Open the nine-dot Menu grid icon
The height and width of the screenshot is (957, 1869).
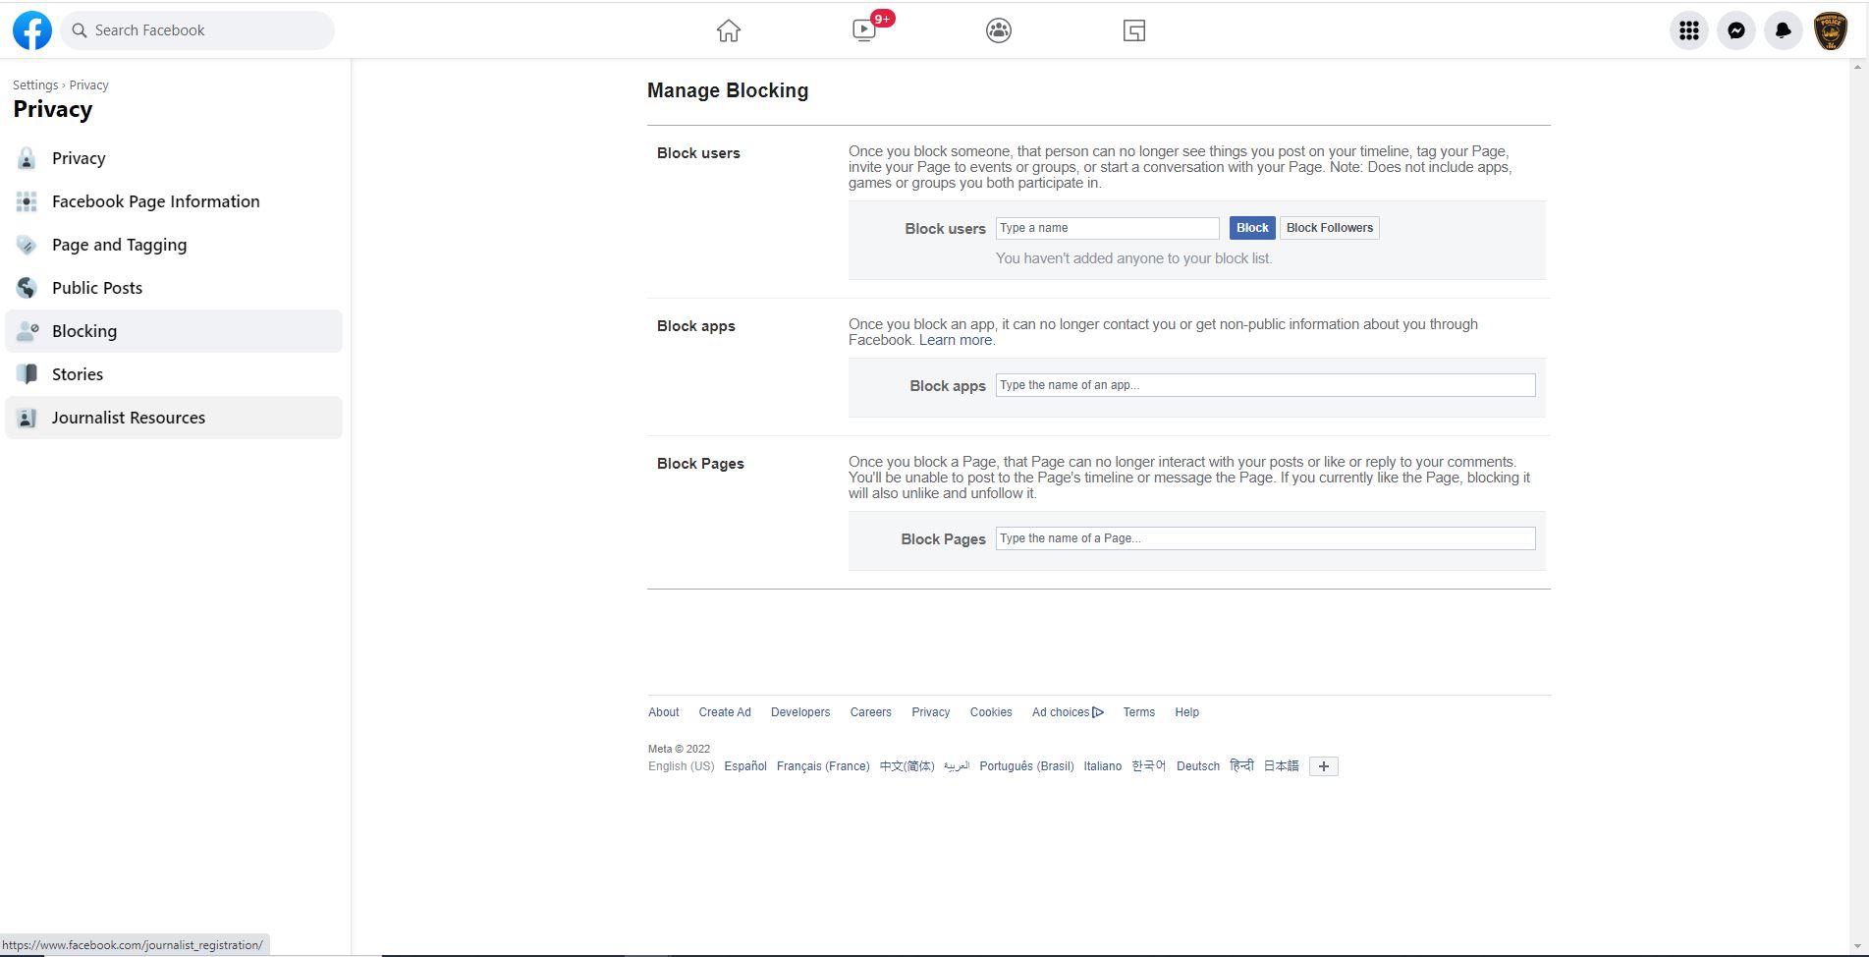pos(1689,30)
